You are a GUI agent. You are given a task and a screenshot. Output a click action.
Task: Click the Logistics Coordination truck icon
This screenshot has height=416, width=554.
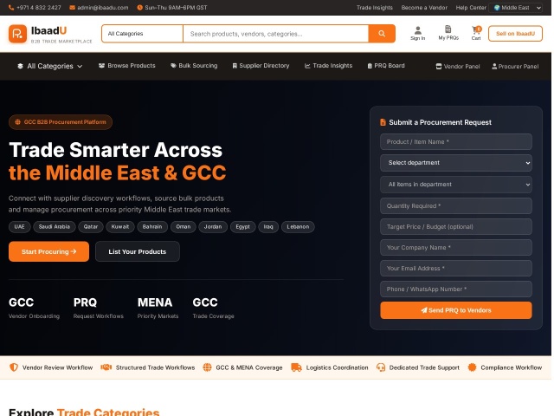[x=296, y=367]
